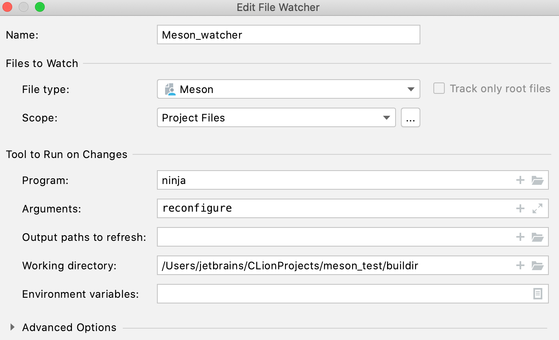Click the plus icon in Output paths field
Viewport: 559px width, 340px height.
[x=520, y=237]
